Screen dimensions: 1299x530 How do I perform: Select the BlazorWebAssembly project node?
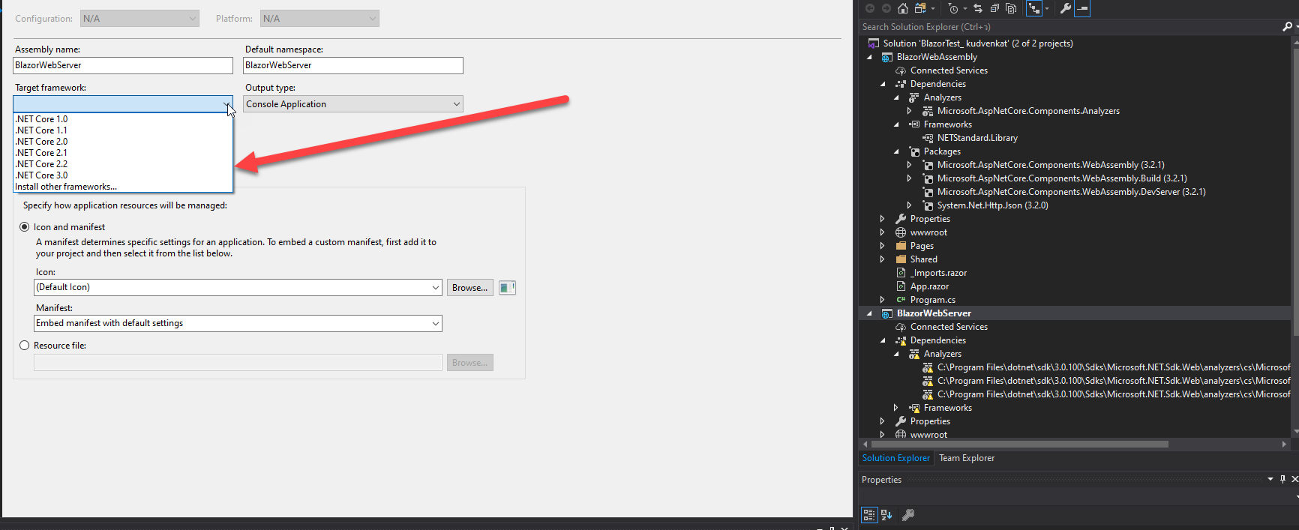pyautogui.click(x=937, y=57)
